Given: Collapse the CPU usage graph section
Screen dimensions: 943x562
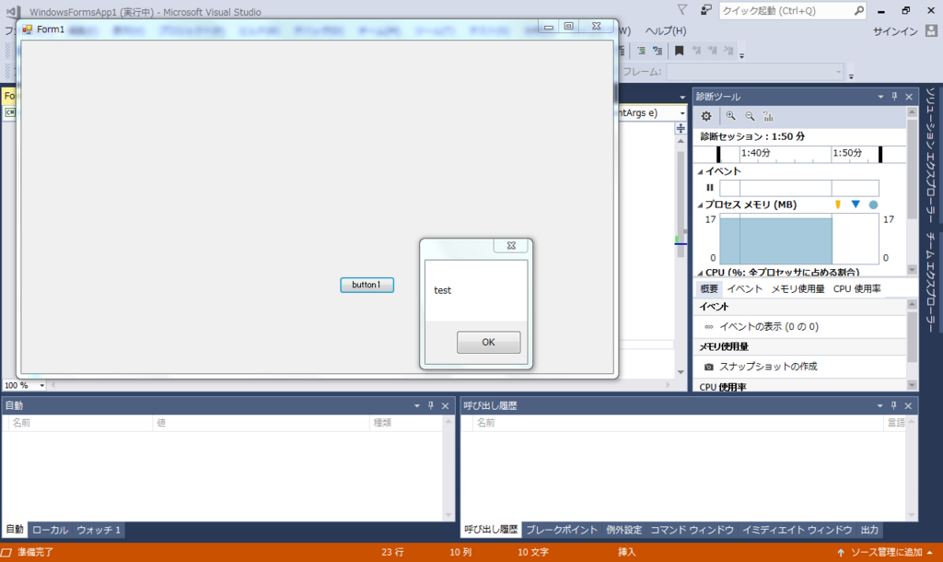Looking at the screenshot, I should click(x=700, y=273).
